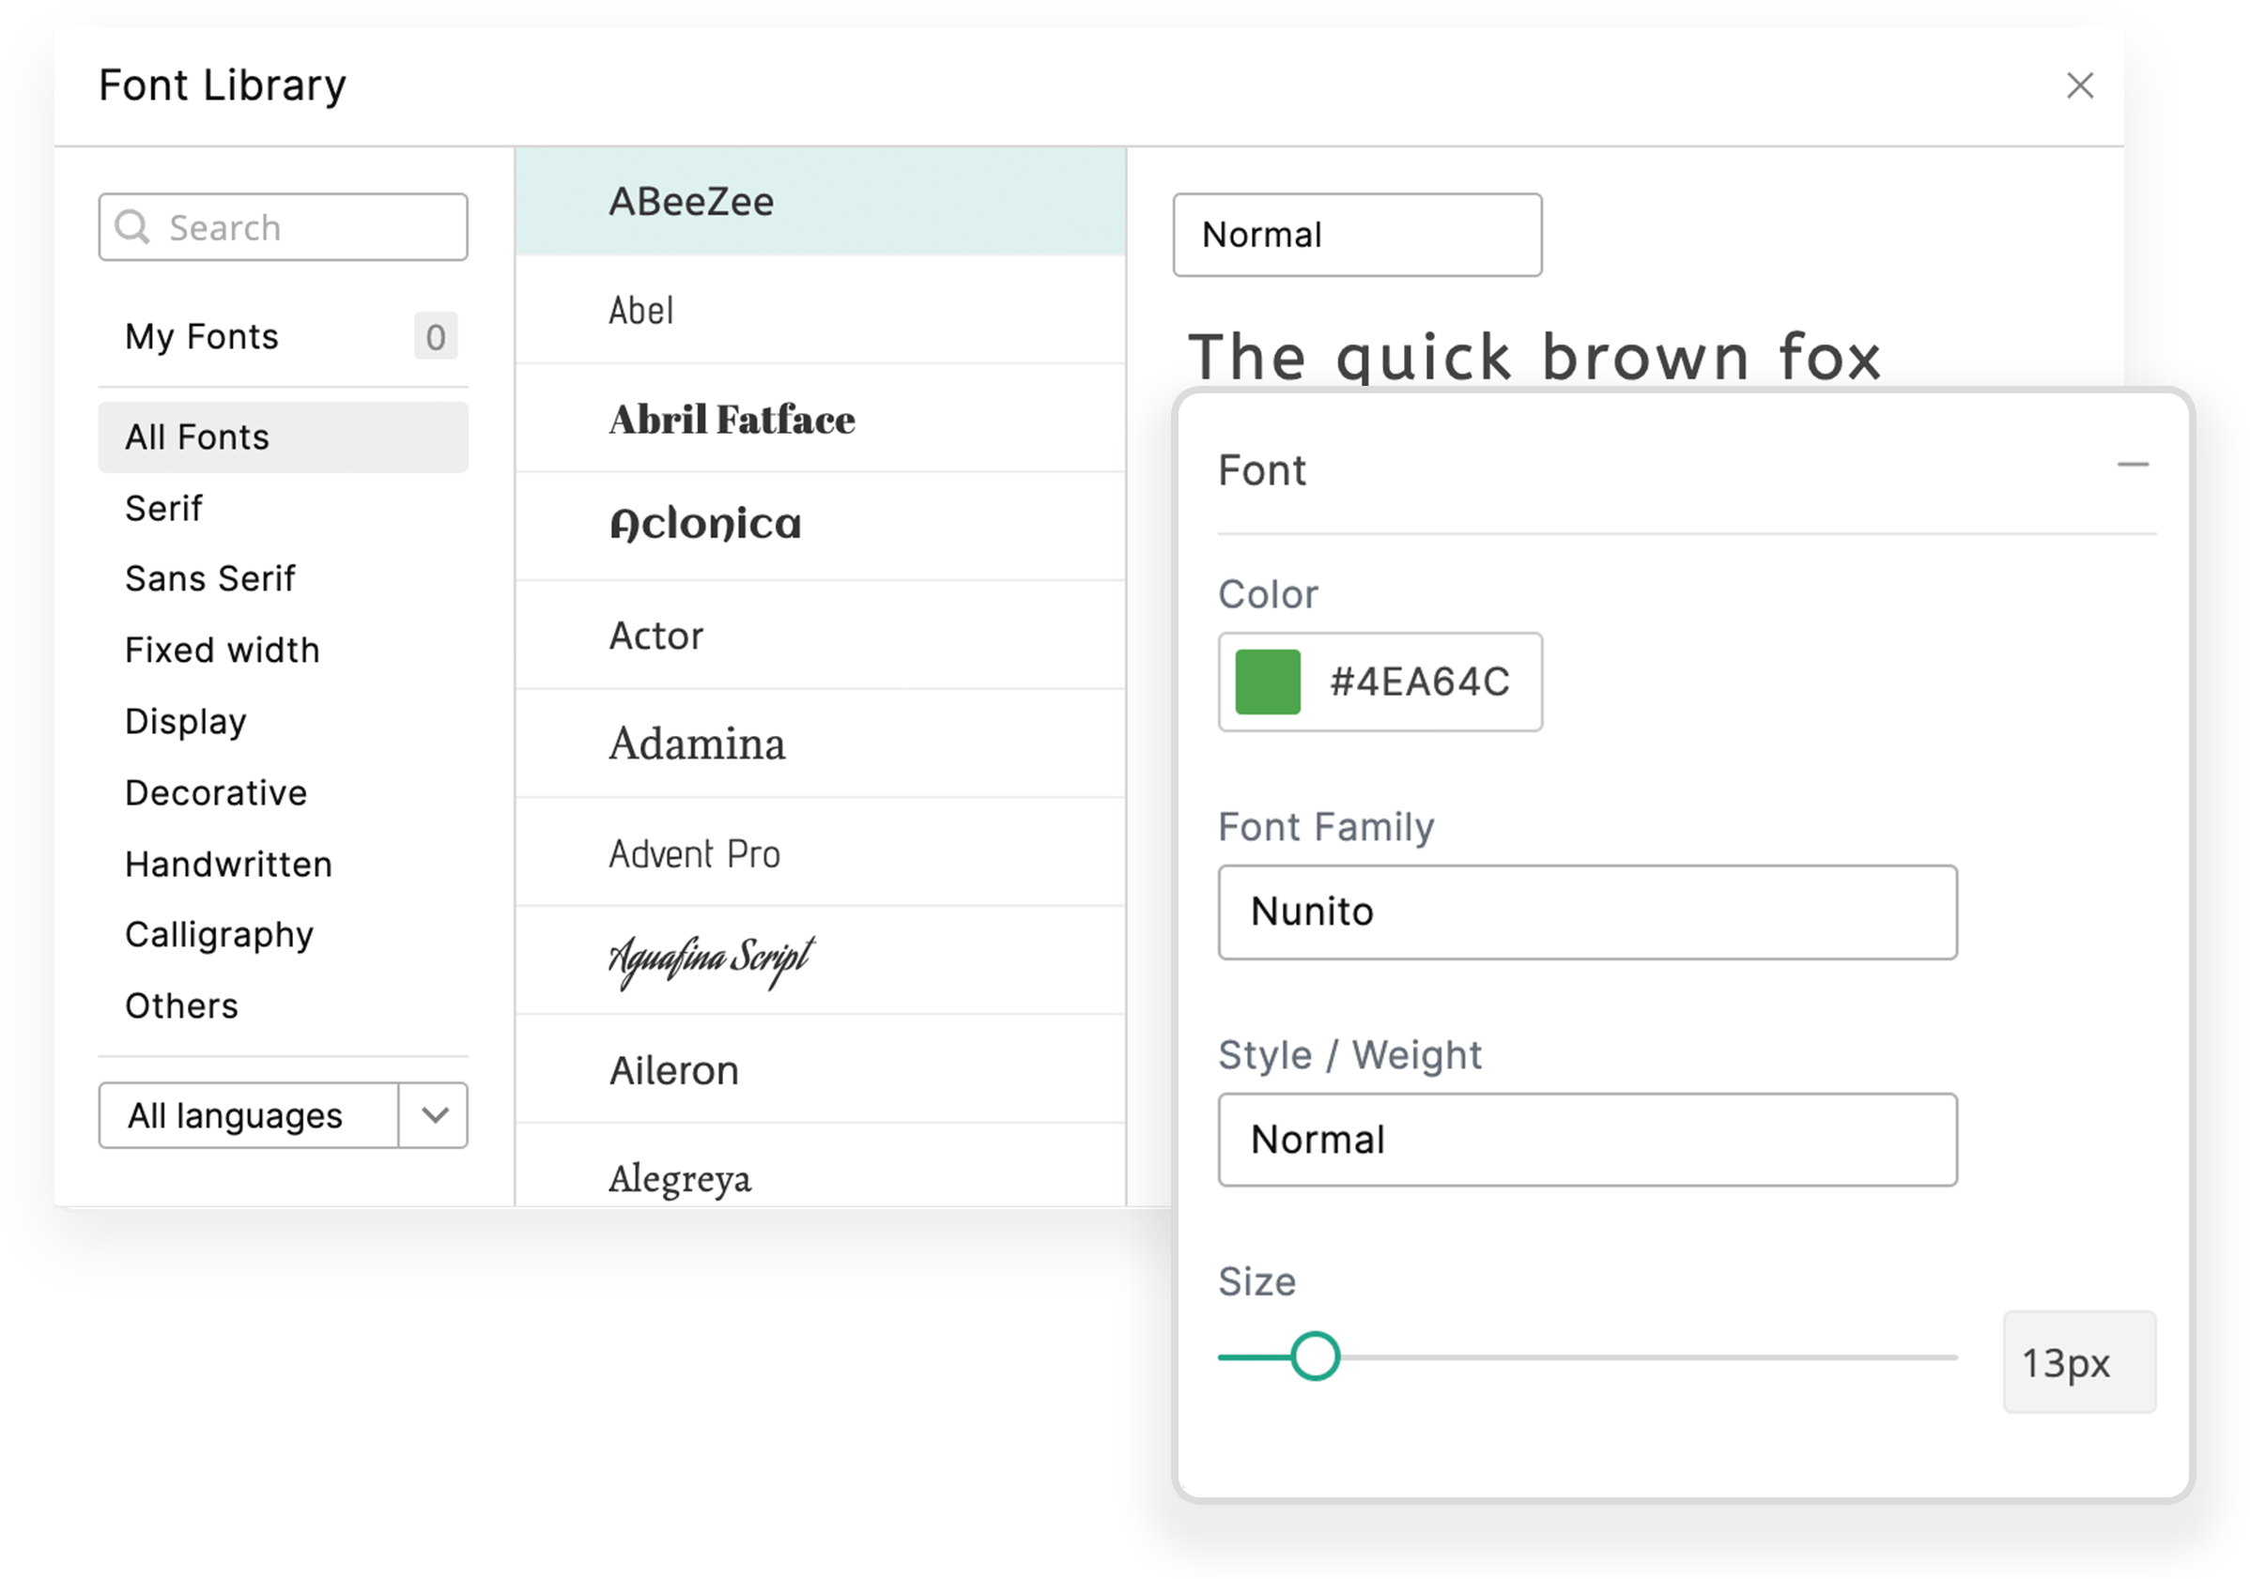Collapse the Font panel with minus icon
Viewport: 2250px width, 1579px height.
[x=2133, y=466]
